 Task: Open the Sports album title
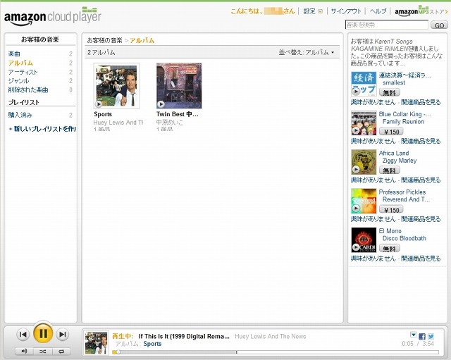103,114
